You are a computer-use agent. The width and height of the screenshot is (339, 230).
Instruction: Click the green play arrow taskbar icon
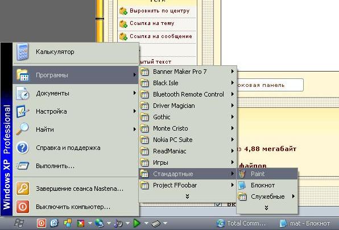pyautogui.click(x=137, y=223)
